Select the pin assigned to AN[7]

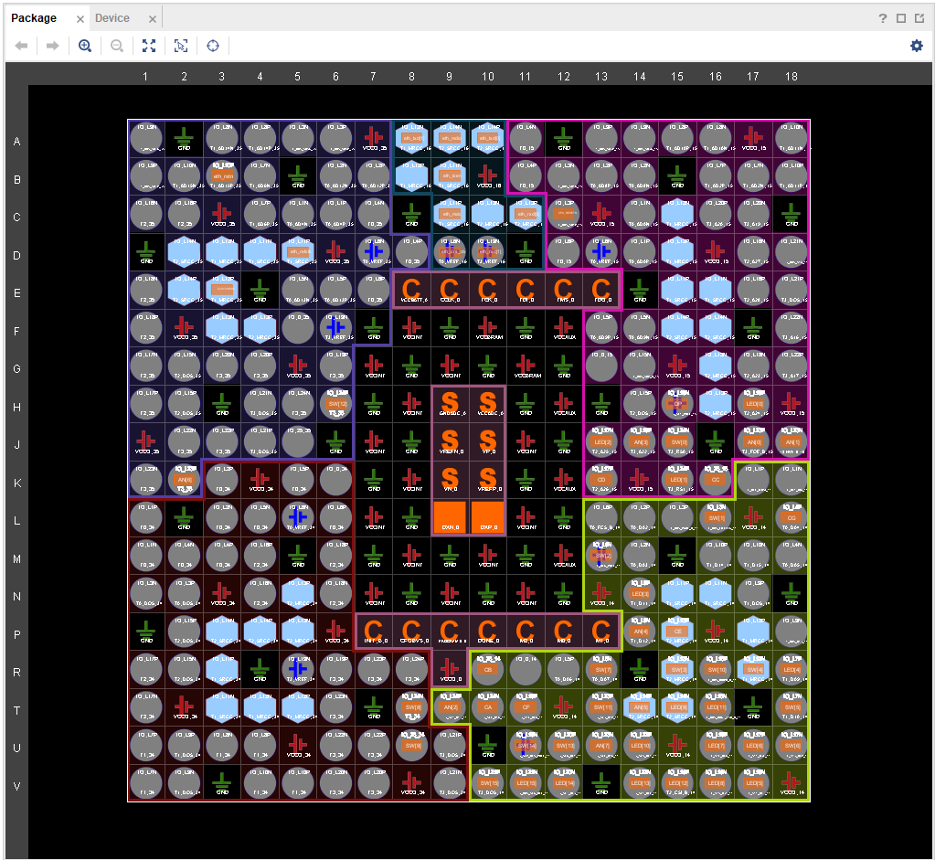tap(601, 745)
